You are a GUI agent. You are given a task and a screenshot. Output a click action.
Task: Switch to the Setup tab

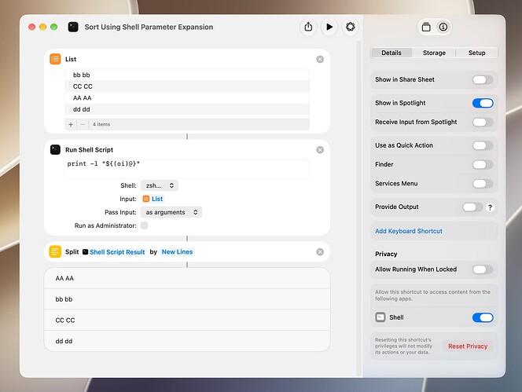coord(476,53)
